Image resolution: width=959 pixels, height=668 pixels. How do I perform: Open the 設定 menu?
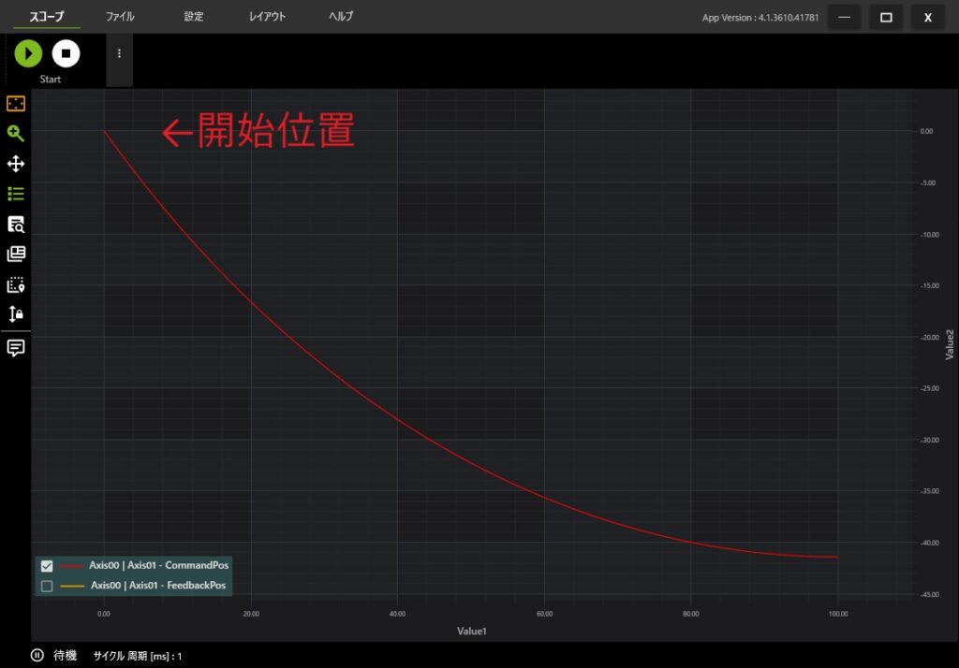194,17
